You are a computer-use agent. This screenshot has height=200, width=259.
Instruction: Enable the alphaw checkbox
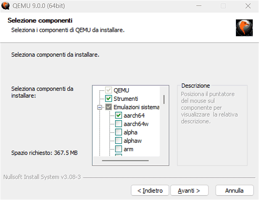tap(119, 141)
